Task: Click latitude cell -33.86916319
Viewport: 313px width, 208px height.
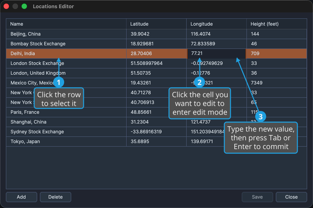Action: (156, 132)
